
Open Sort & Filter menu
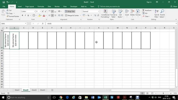click(157, 14)
